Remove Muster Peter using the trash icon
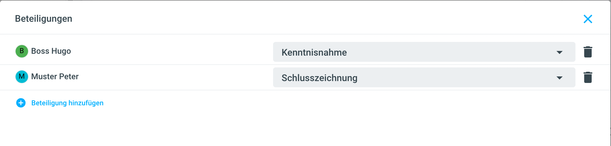Viewport: 611px width, 146px height. 588,77
